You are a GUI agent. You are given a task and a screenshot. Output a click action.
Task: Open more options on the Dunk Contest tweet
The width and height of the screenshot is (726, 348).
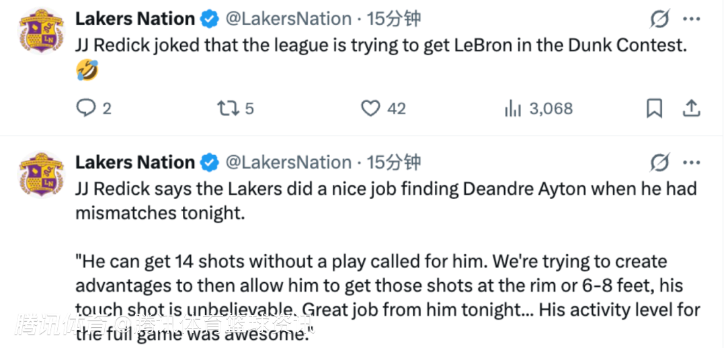(692, 19)
